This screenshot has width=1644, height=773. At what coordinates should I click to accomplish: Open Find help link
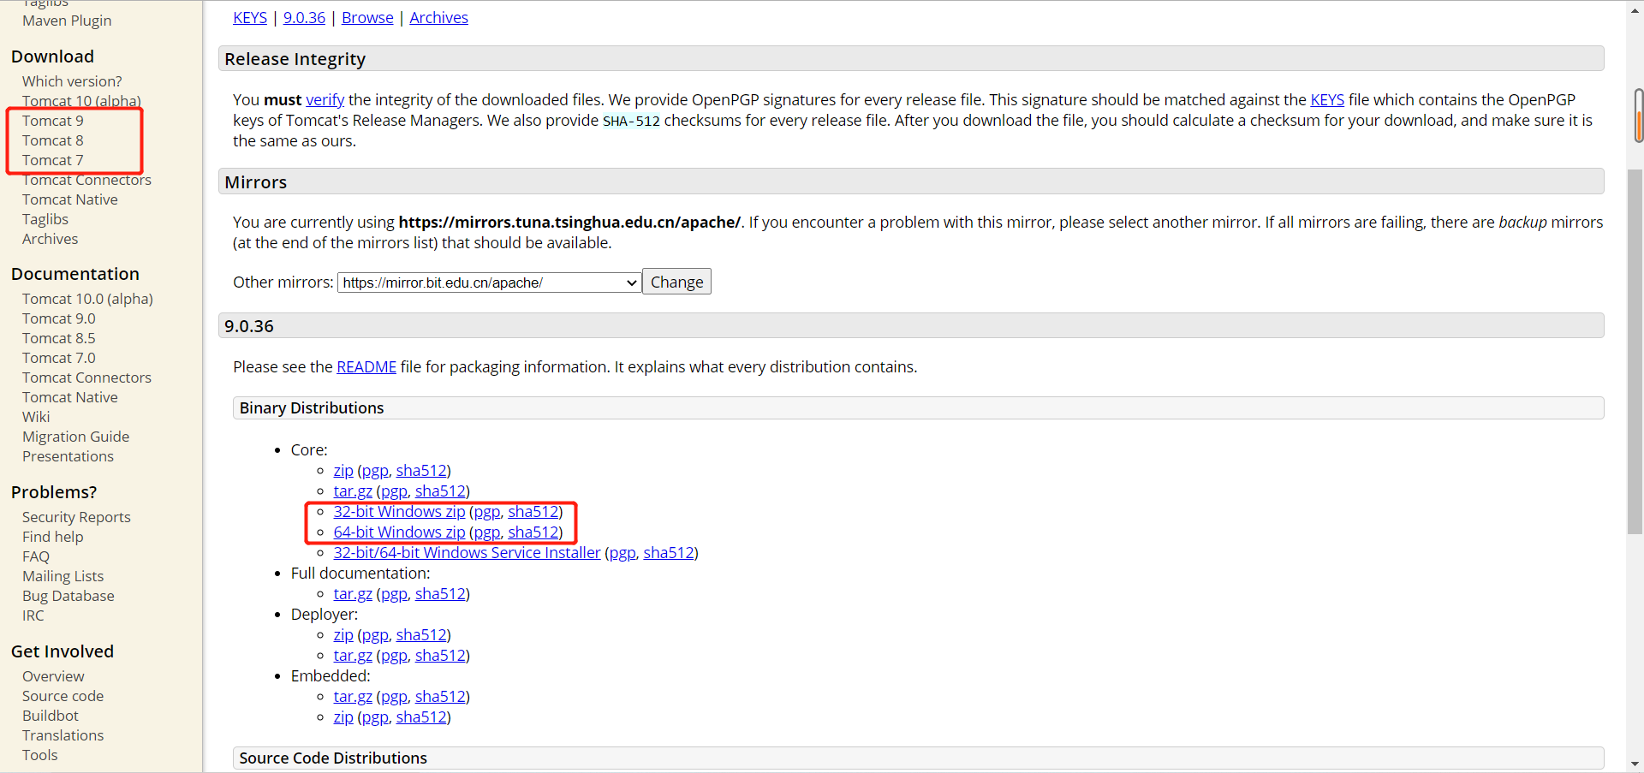coord(53,537)
